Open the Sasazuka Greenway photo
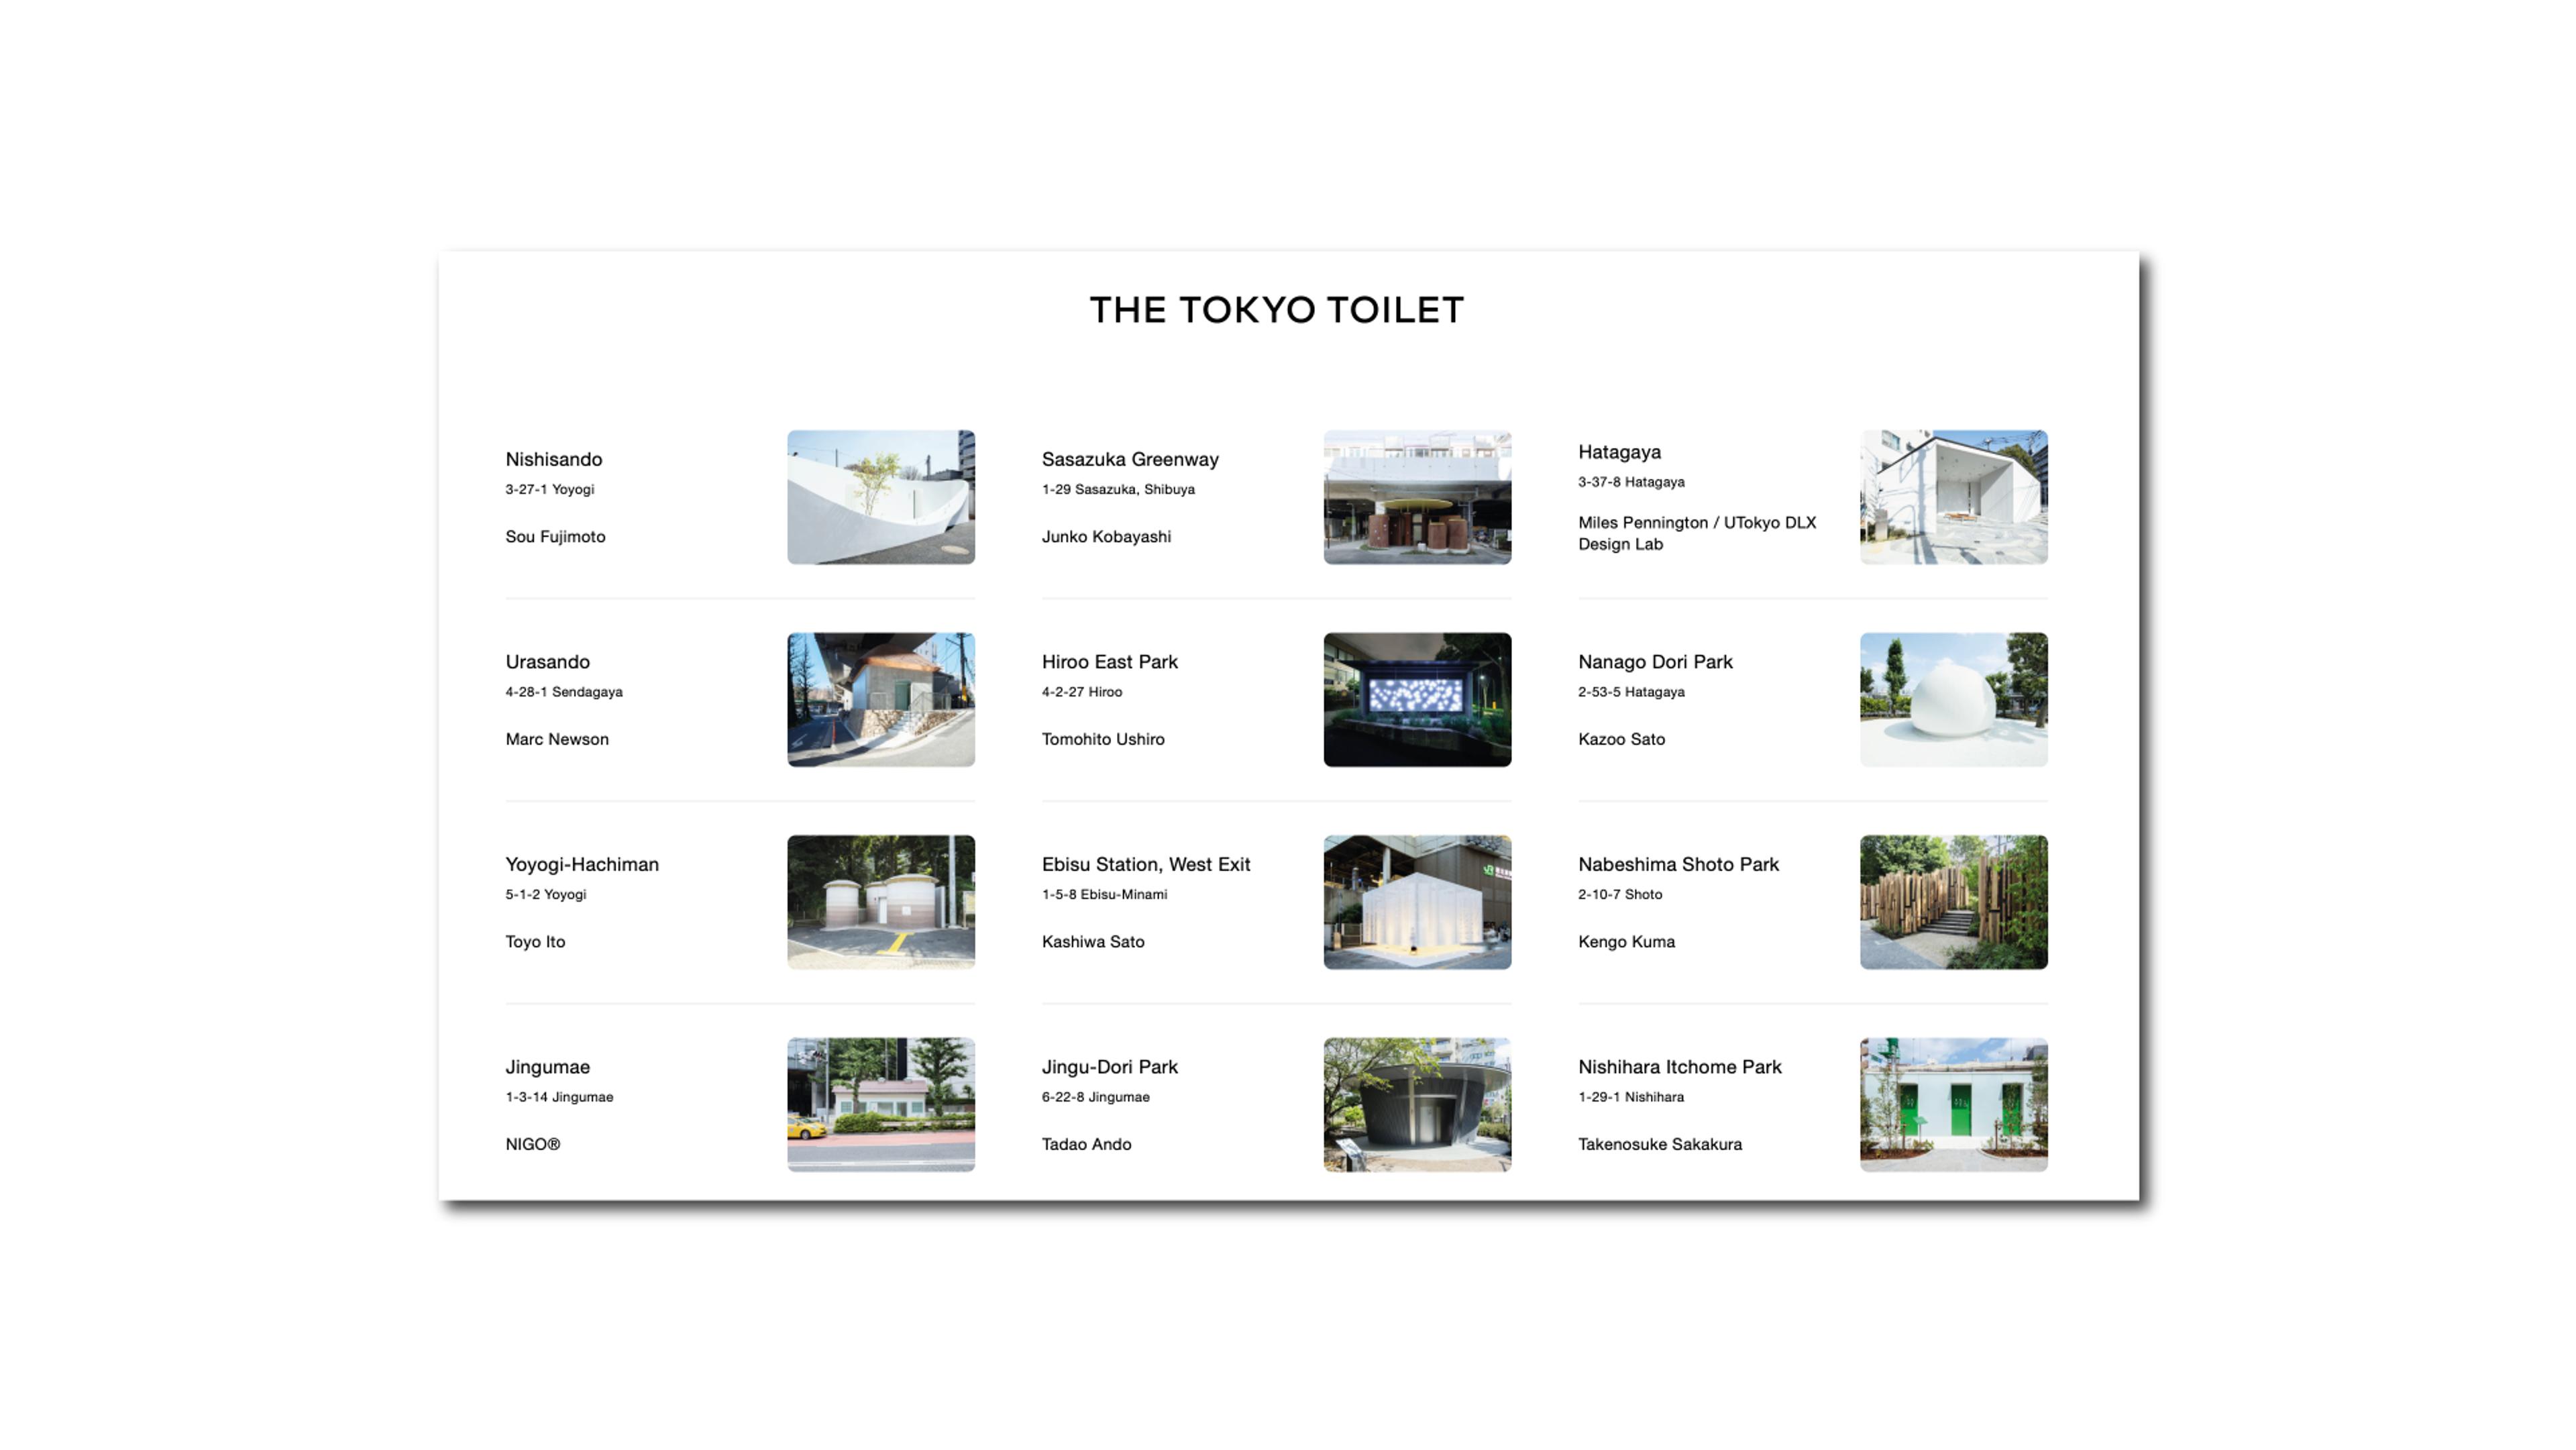Viewport: 2576px width, 1450px height. point(1417,497)
